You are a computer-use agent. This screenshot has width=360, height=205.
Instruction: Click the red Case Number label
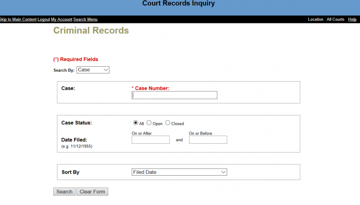click(x=152, y=88)
